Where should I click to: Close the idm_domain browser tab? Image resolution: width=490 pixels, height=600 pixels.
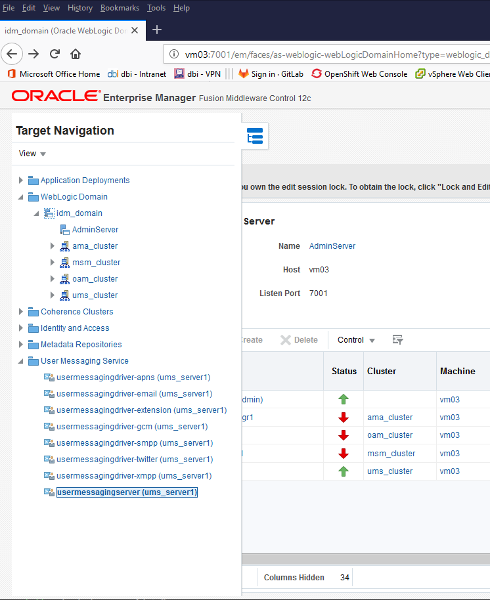click(x=135, y=30)
